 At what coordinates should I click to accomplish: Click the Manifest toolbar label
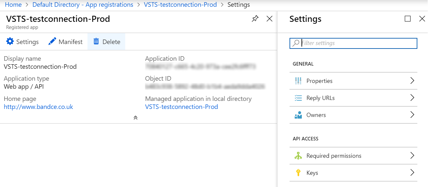71,42
